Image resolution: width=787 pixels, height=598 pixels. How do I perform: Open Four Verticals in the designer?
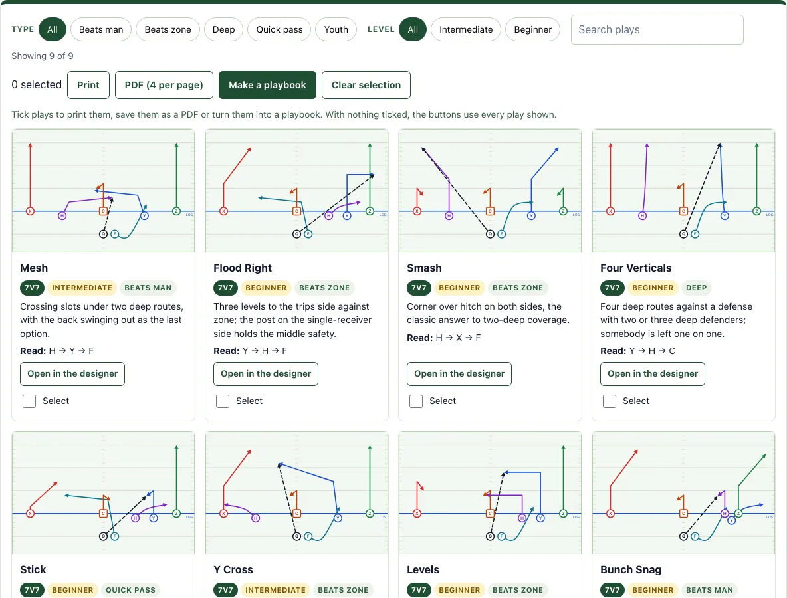tap(653, 374)
